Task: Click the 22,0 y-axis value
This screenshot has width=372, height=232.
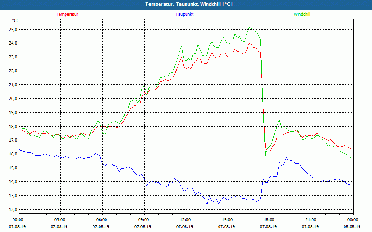Action: [13, 71]
